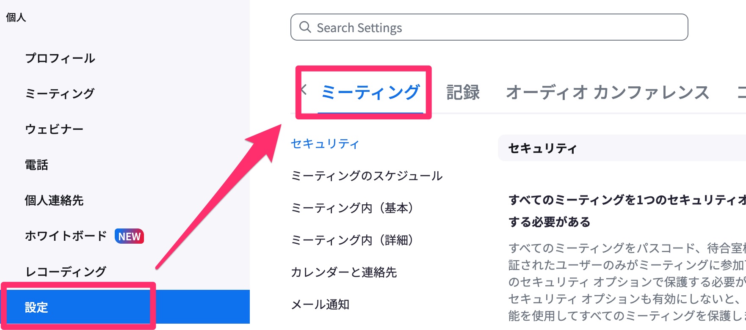Open the 記録 tab
The width and height of the screenshot is (746, 330).
463,92
